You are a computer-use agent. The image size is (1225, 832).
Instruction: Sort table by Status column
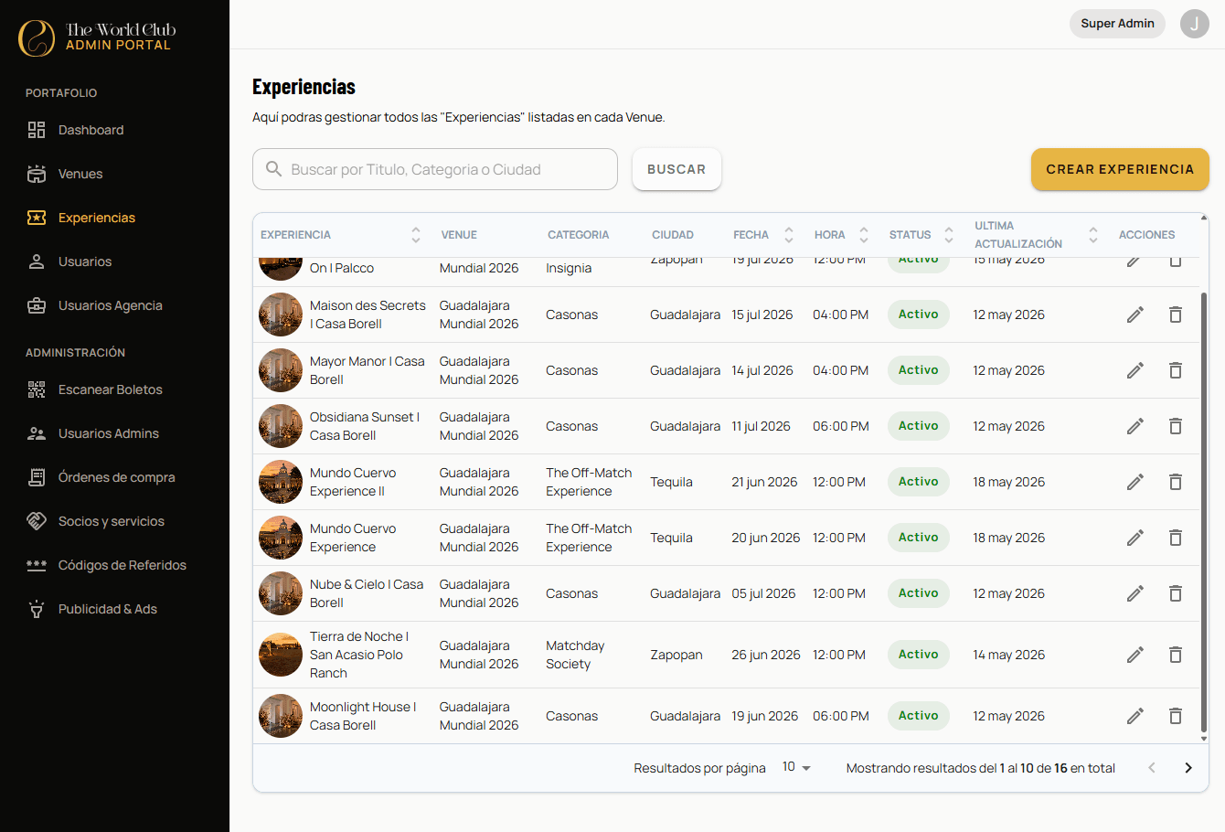click(x=949, y=235)
